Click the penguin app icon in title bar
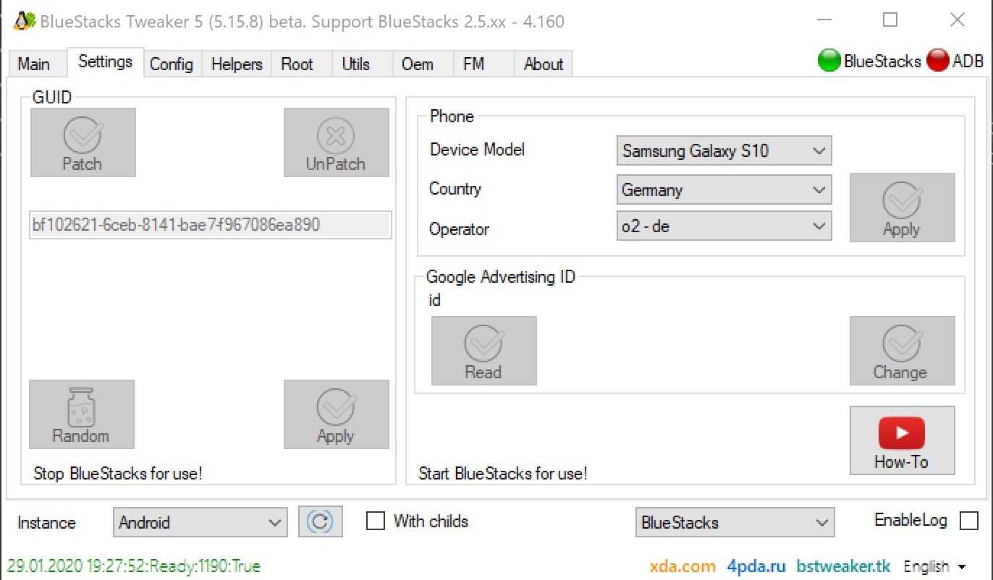 [23, 21]
